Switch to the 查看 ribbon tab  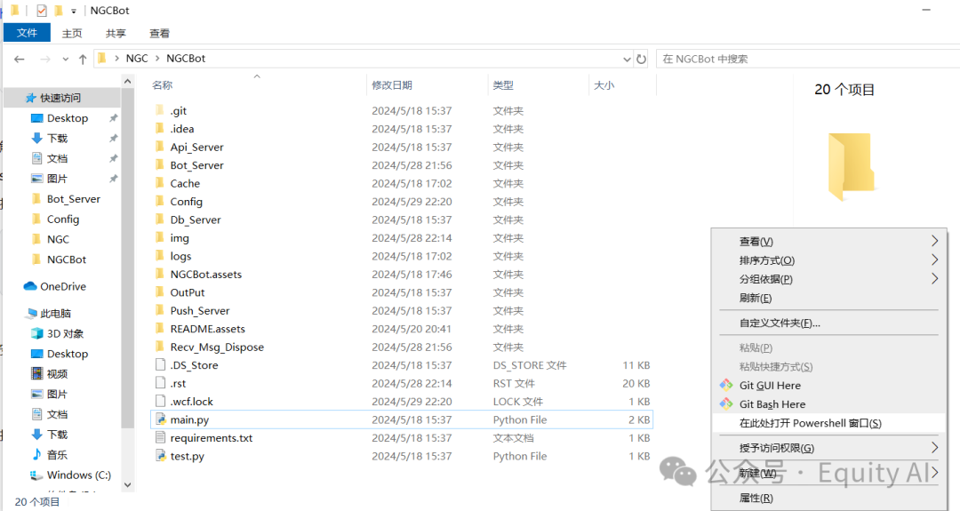click(x=159, y=33)
